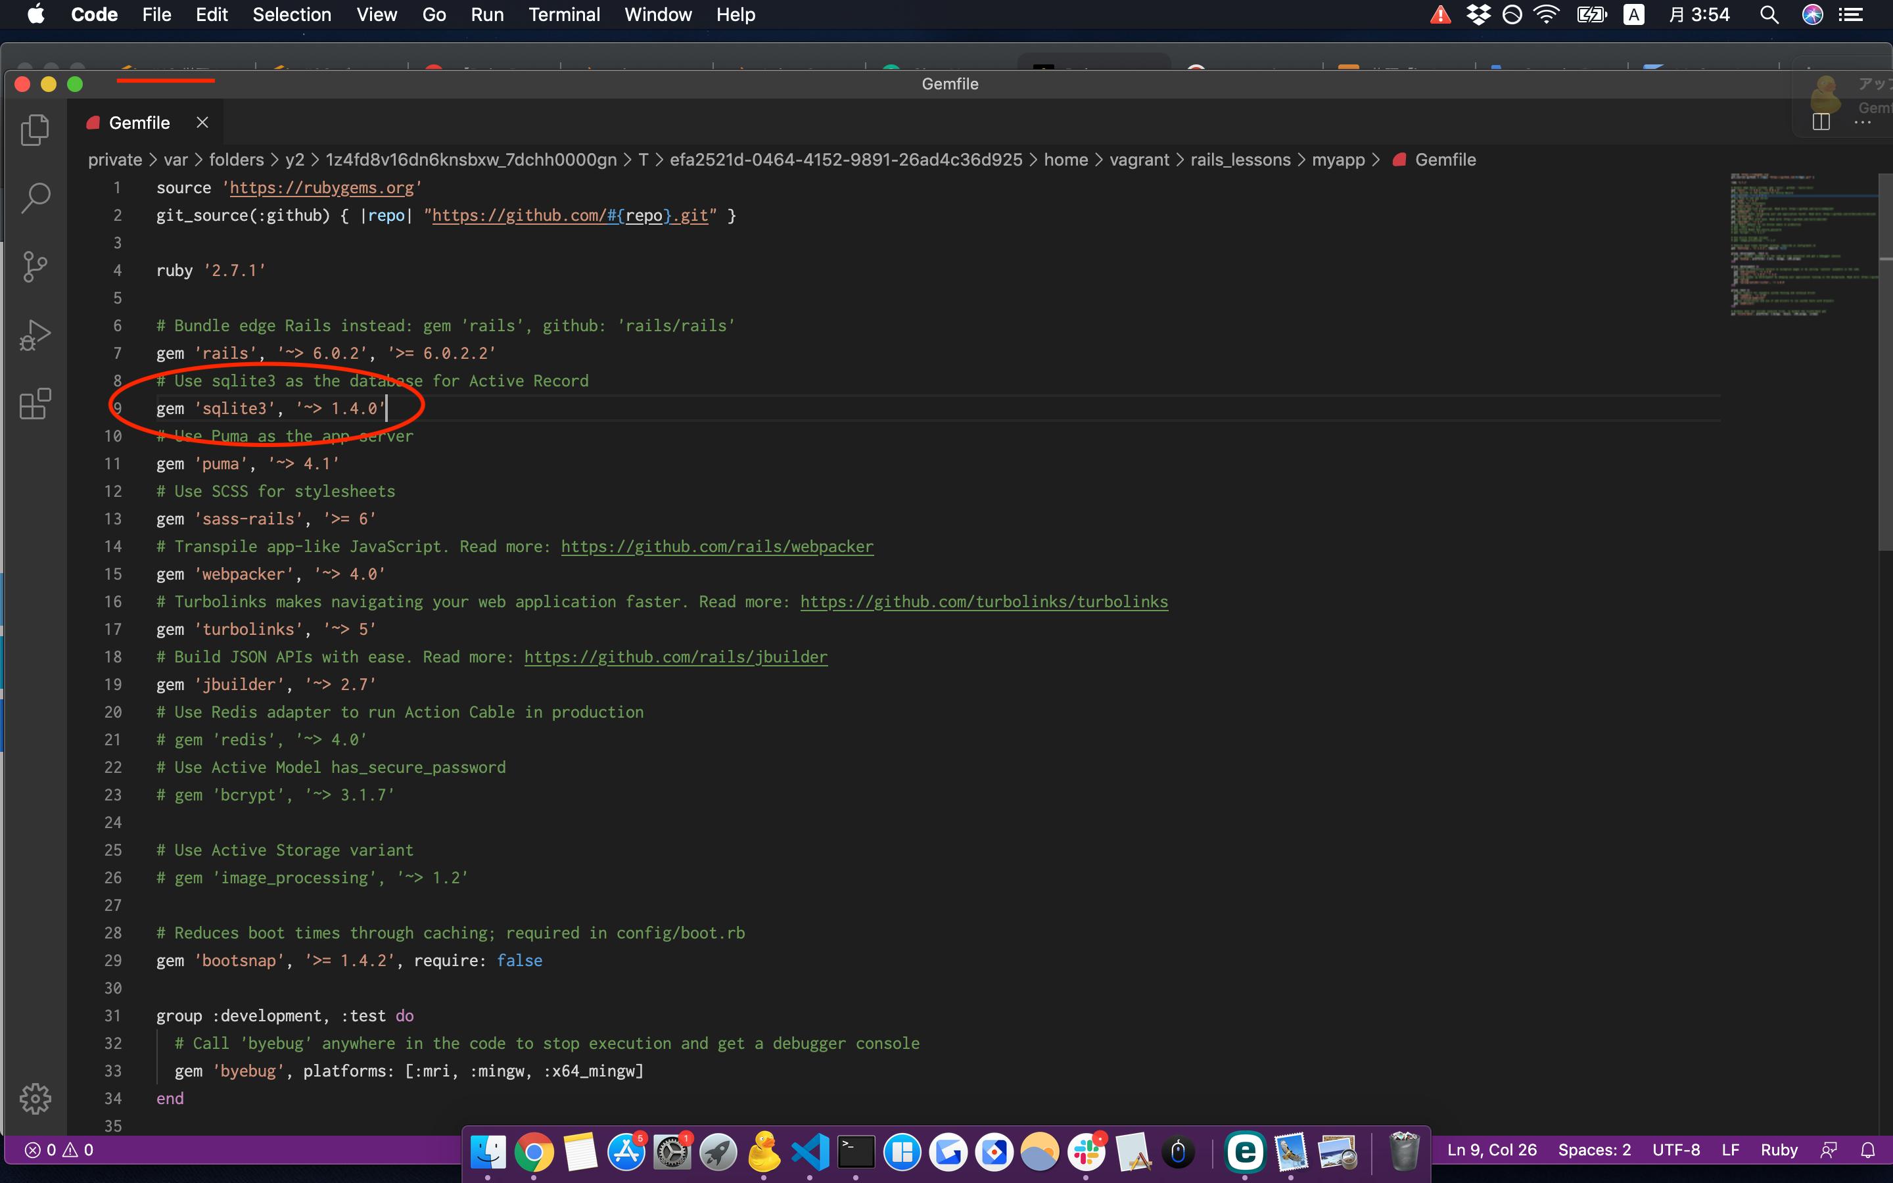Expand 'vagrant' breadcrumb segment
The height and width of the screenshot is (1183, 1893).
click(1139, 160)
